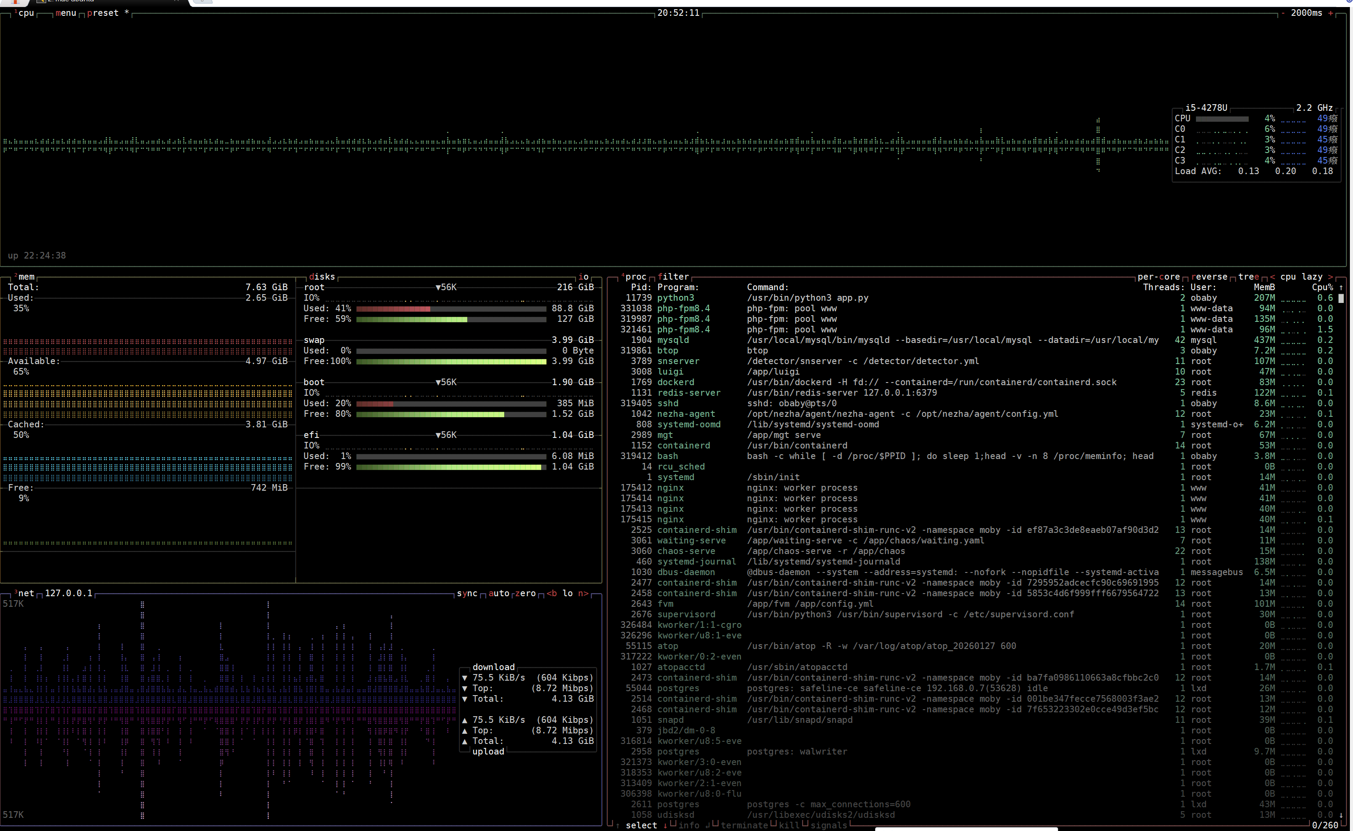
Task: Toggle the disks io mode view
Action: pyautogui.click(x=583, y=277)
